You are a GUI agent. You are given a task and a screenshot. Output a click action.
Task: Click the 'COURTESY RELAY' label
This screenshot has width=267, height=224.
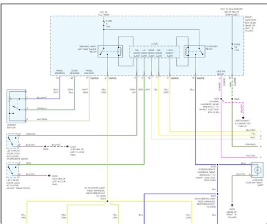211,48
